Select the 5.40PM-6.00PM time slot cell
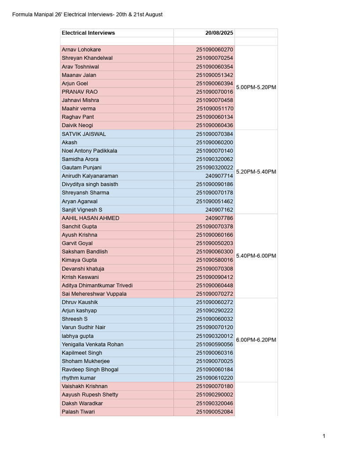 click(x=256, y=256)
